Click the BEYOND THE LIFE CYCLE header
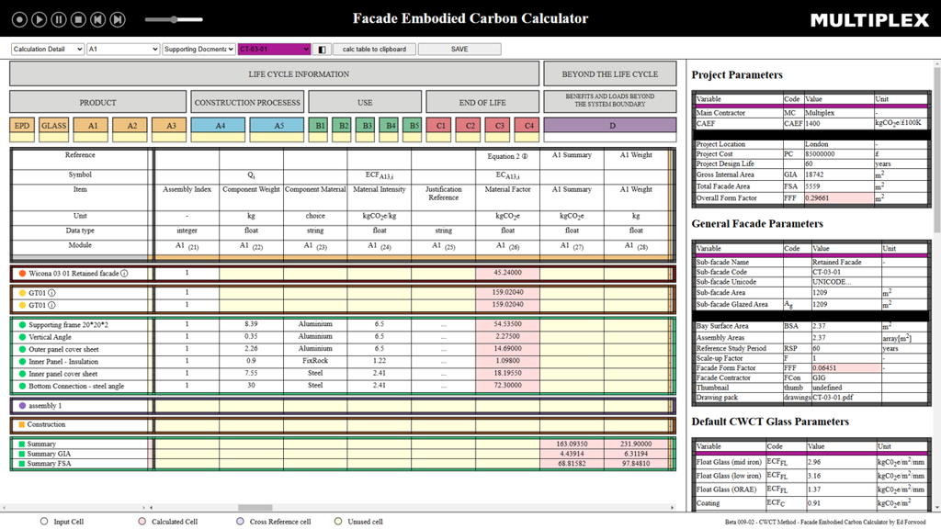The width and height of the screenshot is (941, 529). click(x=610, y=73)
